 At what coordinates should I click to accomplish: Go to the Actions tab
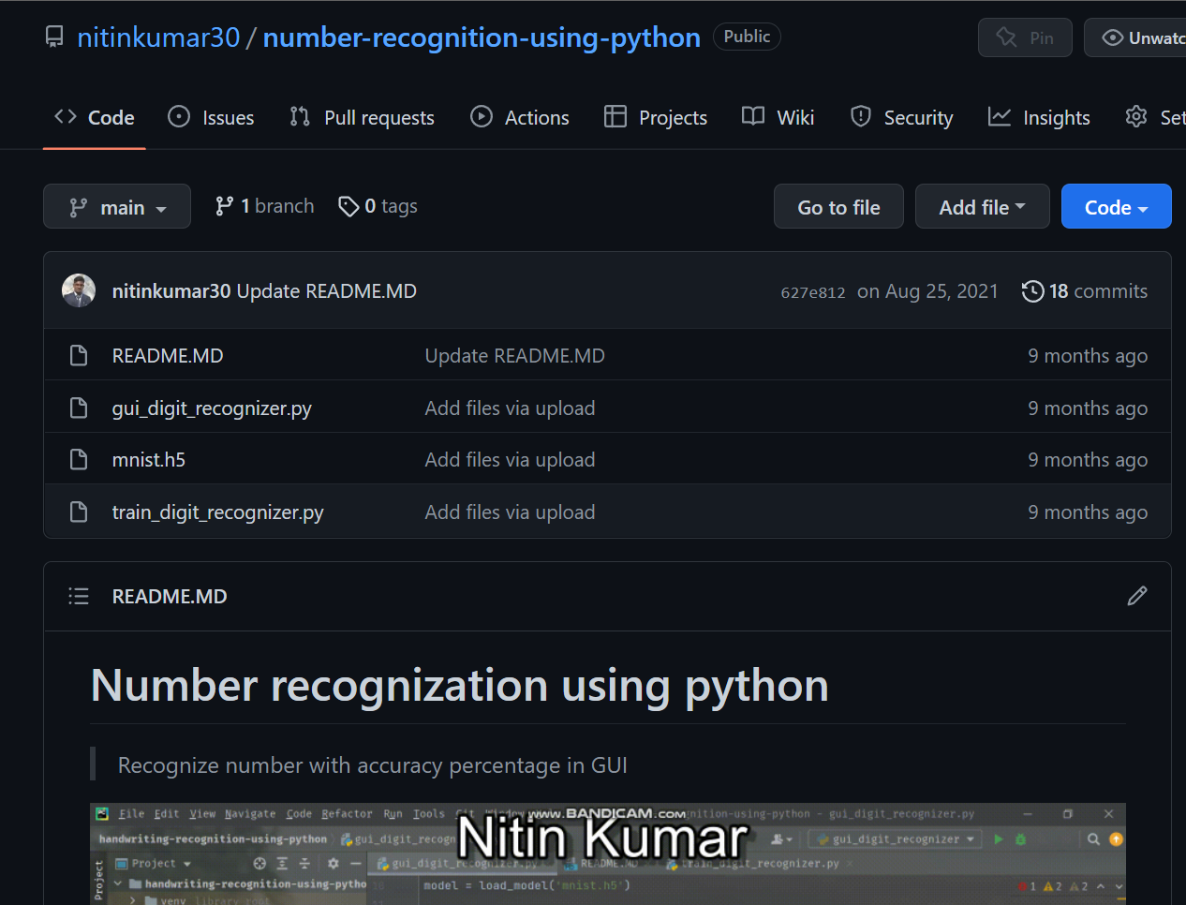click(x=520, y=118)
